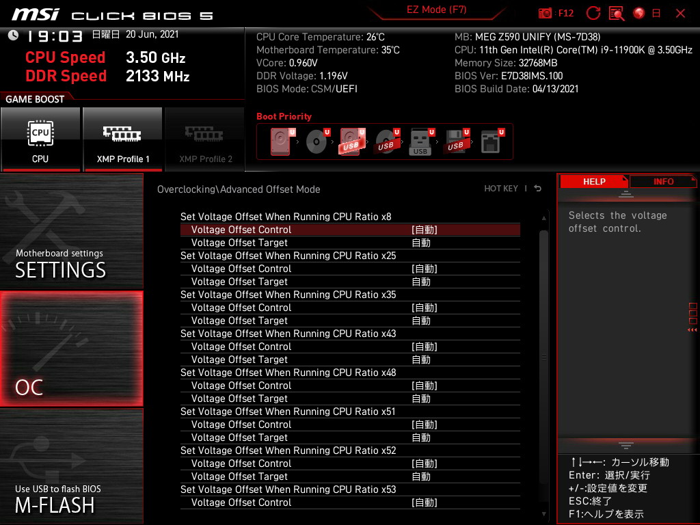
Task: Switch to EZ Mode (F7)
Action: click(x=437, y=10)
